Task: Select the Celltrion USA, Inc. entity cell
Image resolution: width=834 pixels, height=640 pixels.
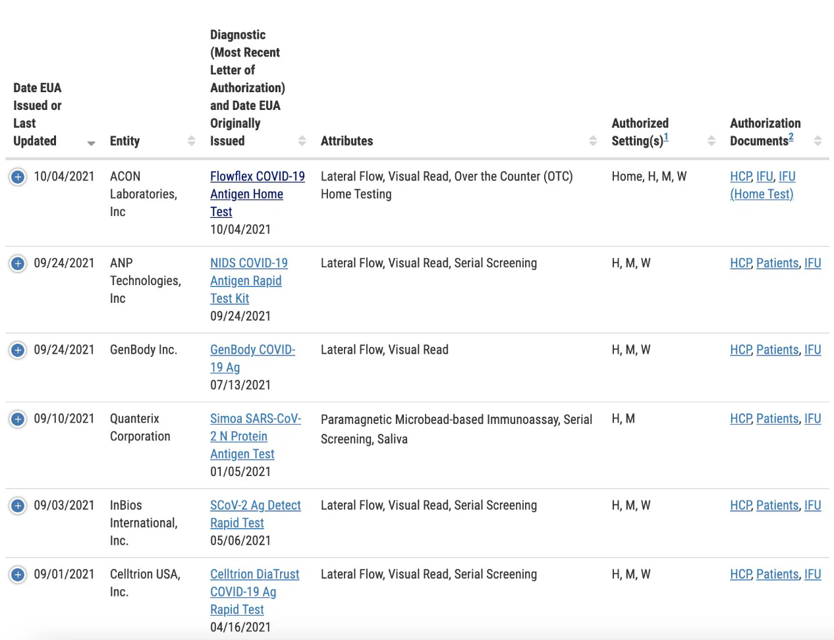Action: (146, 583)
